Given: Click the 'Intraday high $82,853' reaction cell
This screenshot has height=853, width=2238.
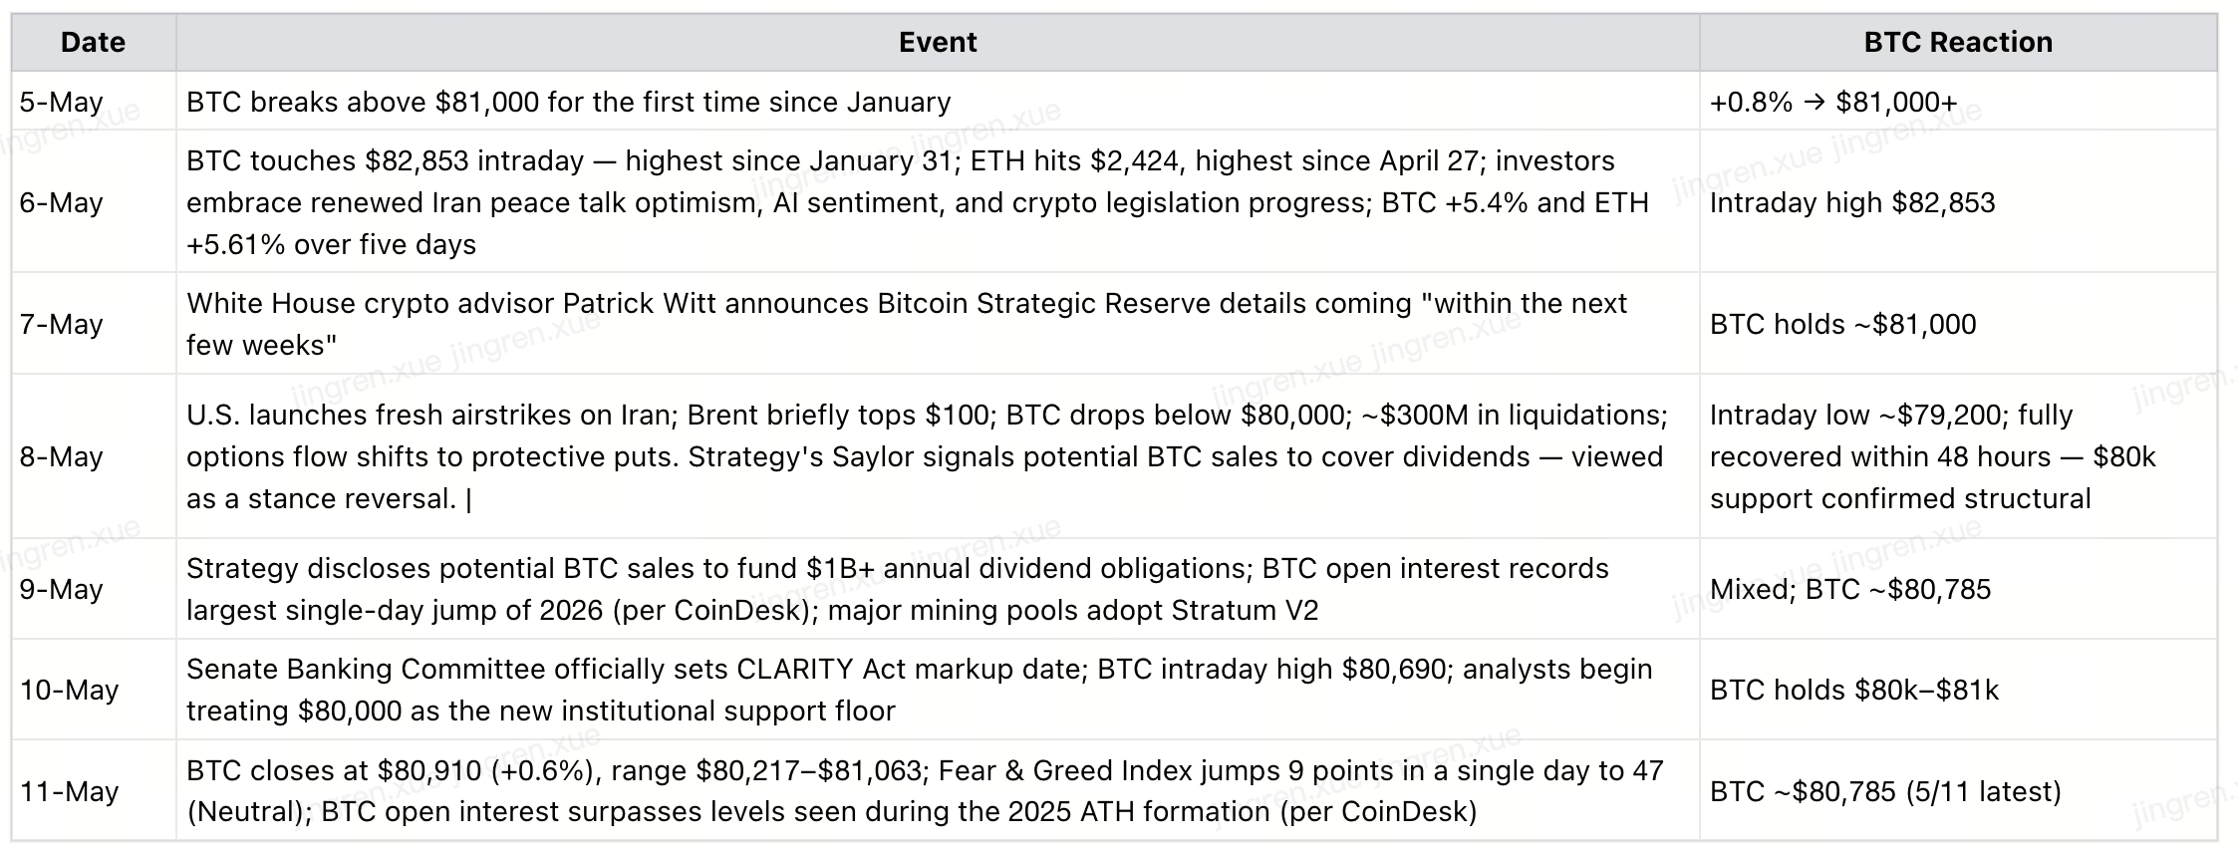Looking at the screenshot, I should [x=1958, y=201].
